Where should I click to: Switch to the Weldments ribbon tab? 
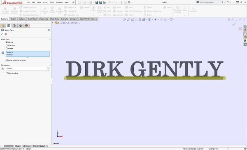point(43,19)
